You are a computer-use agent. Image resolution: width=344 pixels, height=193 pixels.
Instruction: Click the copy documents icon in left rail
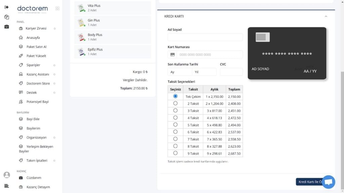click(7, 17)
